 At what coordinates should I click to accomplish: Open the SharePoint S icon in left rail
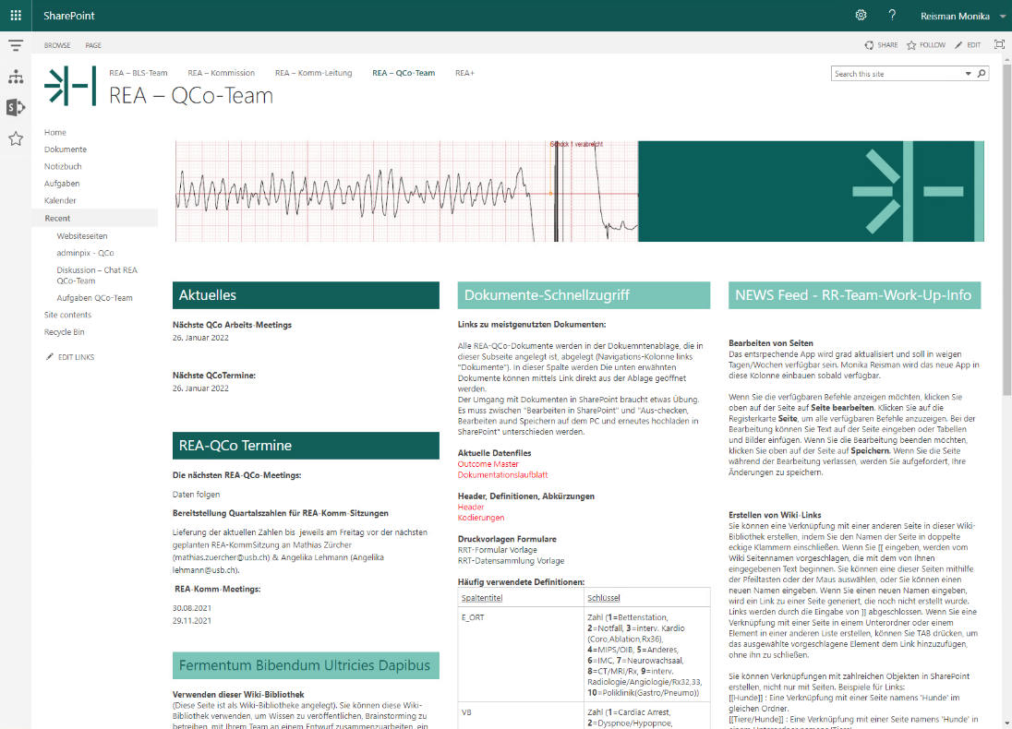click(16, 108)
